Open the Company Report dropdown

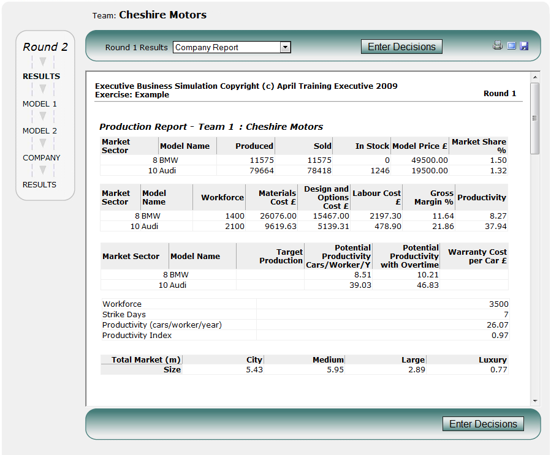[286, 47]
